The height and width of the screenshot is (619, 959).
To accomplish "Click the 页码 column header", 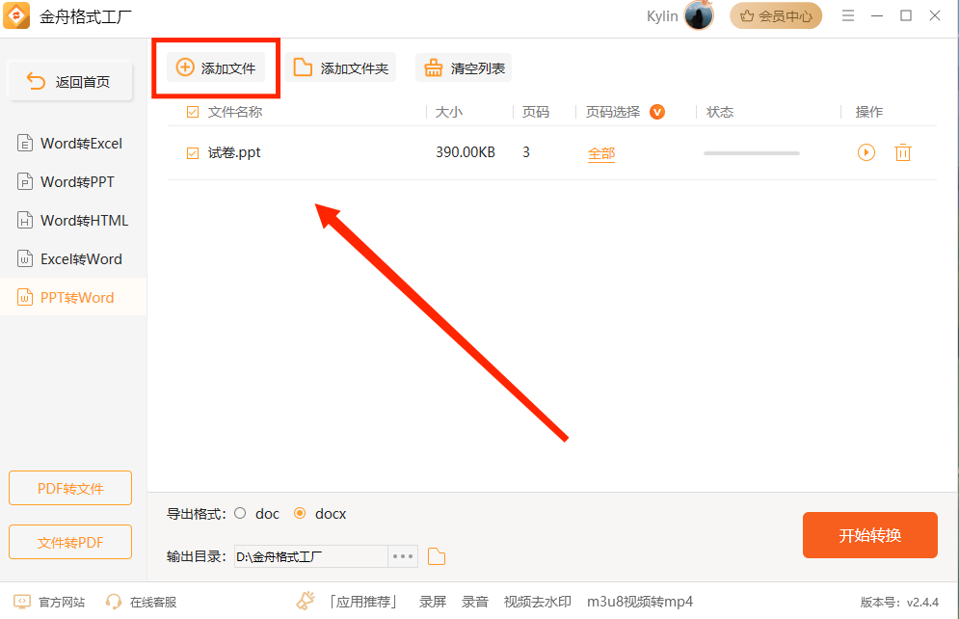I will (x=536, y=112).
